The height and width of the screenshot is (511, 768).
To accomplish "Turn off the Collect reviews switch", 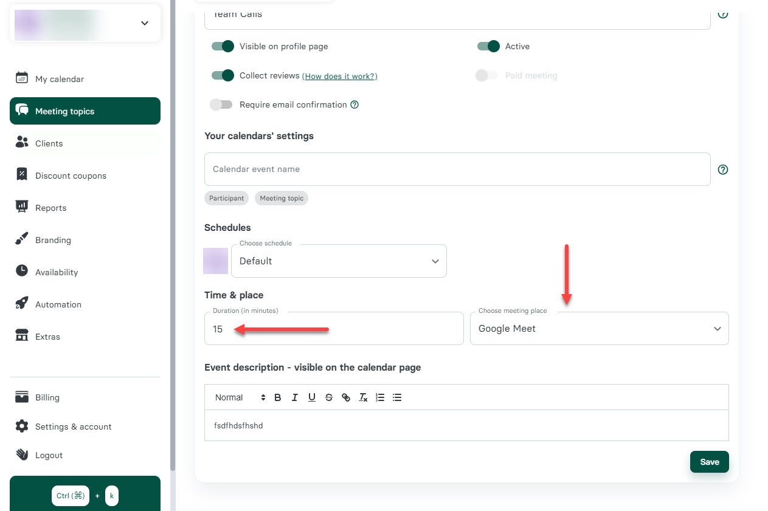I will [223, 75].
